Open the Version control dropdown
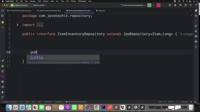This screenshot has height=112, width=200. [40, 5]
